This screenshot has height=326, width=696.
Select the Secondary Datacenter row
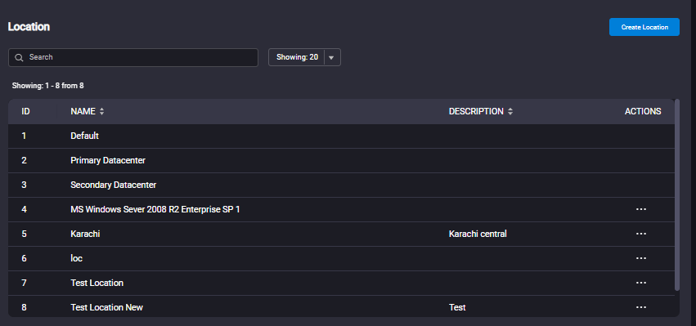(x=341, y=185)
